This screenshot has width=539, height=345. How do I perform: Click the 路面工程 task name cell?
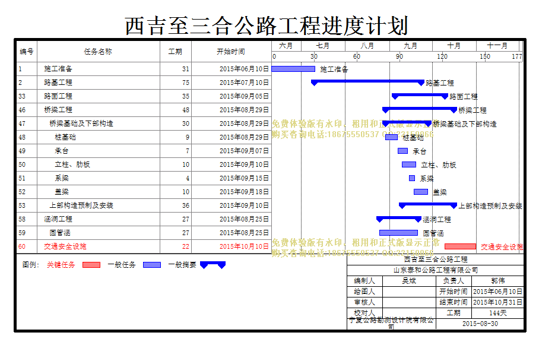point(99,96)
